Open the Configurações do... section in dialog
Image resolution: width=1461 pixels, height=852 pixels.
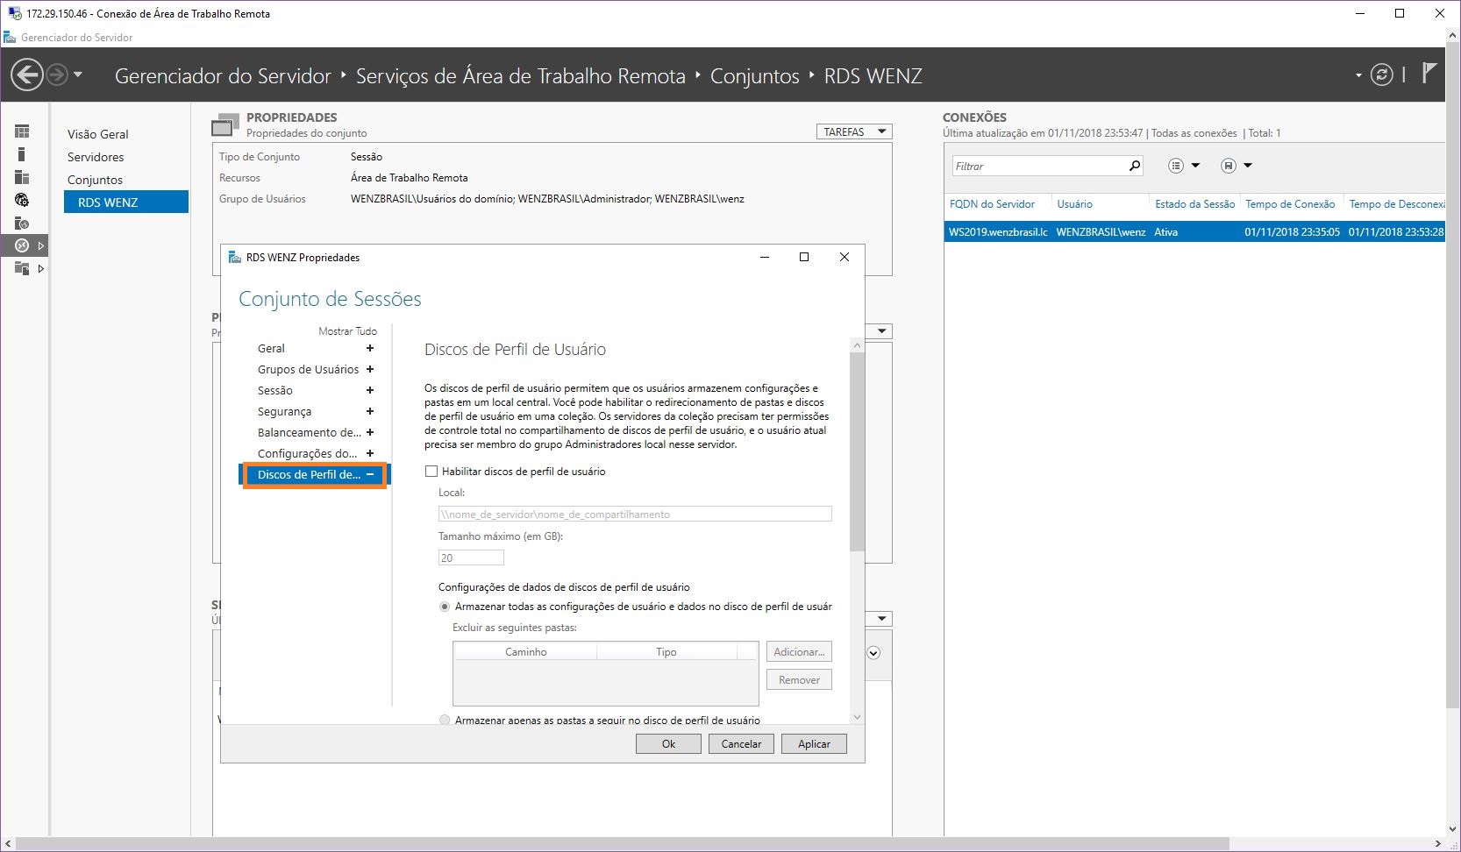click(307, 453)
